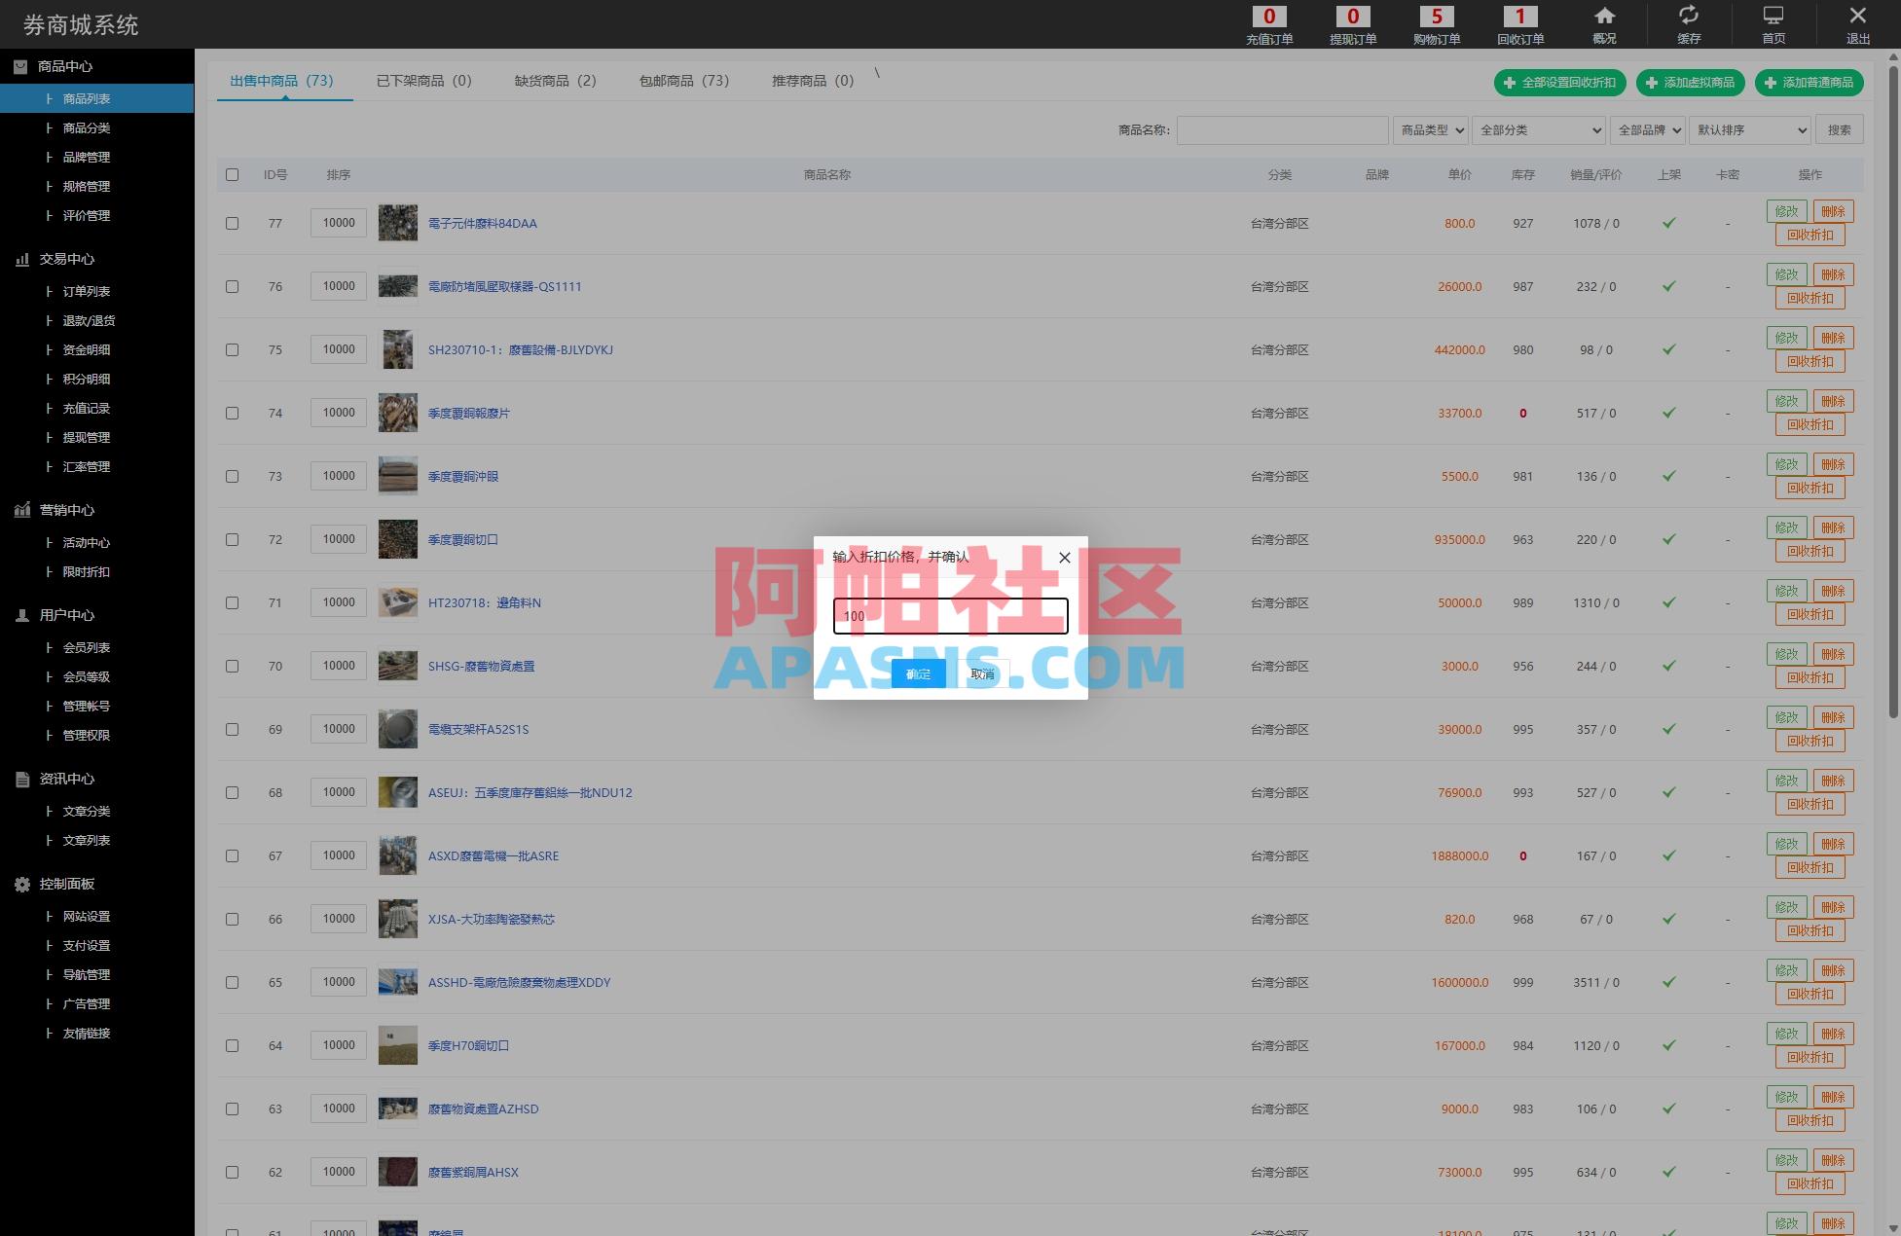1901x1236 pixels.
Task: Click the 购物订单 shopping orders icon showing 5
Action: coord(1436,24)
